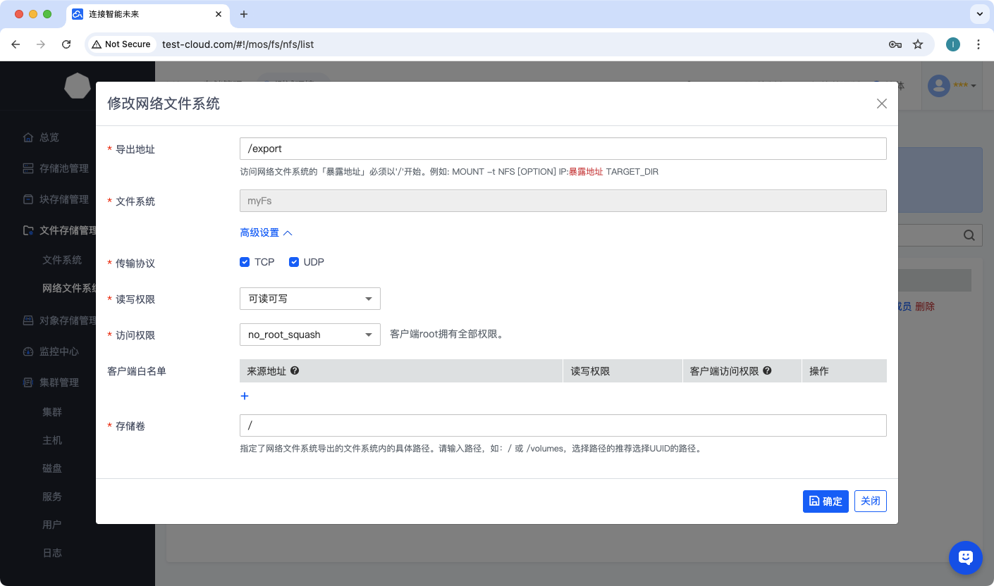Bookmark this page with star icon

[918, 44]
